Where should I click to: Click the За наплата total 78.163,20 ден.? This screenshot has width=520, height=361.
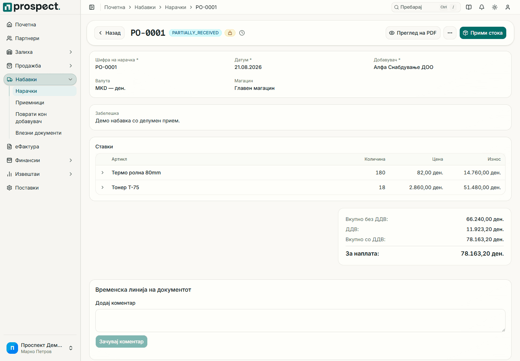pos(482,253)
